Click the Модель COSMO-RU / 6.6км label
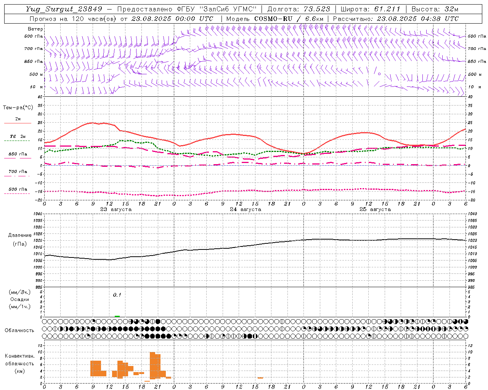This screenshot has width=488, height=390. point(275,19)
